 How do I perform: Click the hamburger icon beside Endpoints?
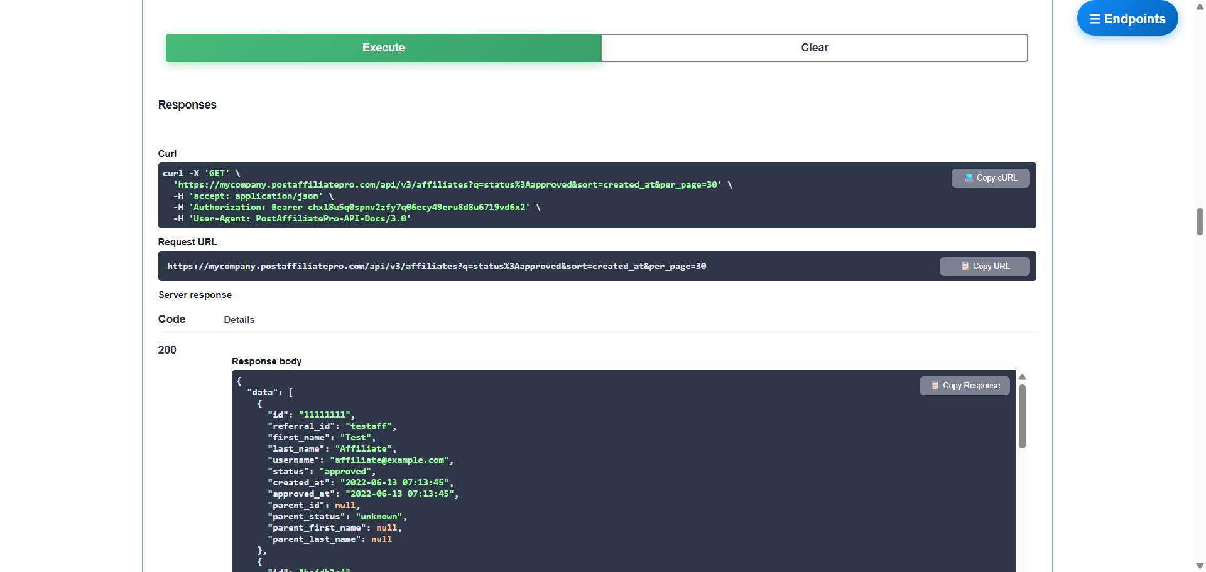click(1095, 19)
